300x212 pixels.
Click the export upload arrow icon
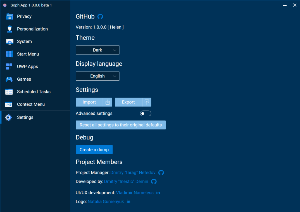click(x=147, y=102)
